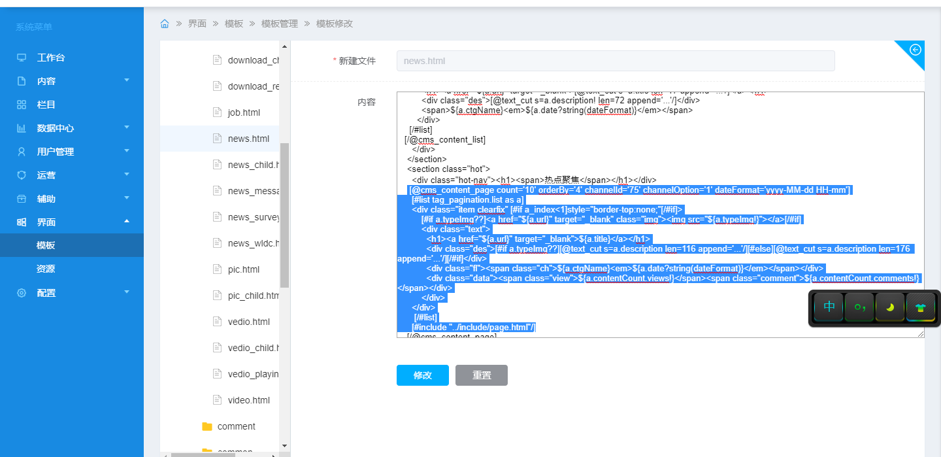
Task: Click 模板 in the breadcrumb
Action: point(234,24)
